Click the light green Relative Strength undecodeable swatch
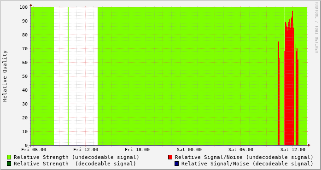 [9, 157]
